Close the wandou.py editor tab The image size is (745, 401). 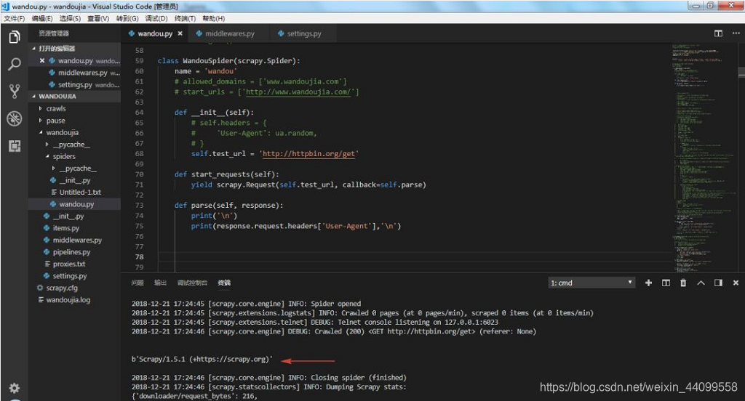180,33
